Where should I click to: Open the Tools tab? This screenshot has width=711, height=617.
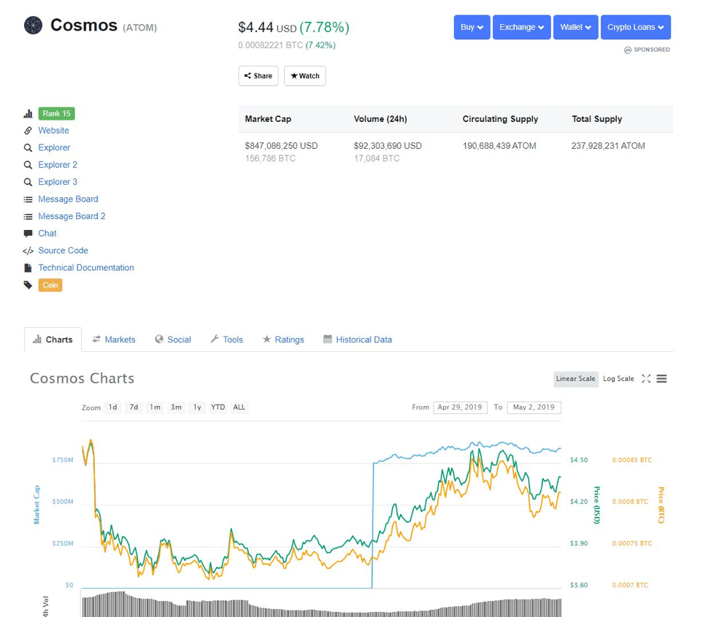227,340
